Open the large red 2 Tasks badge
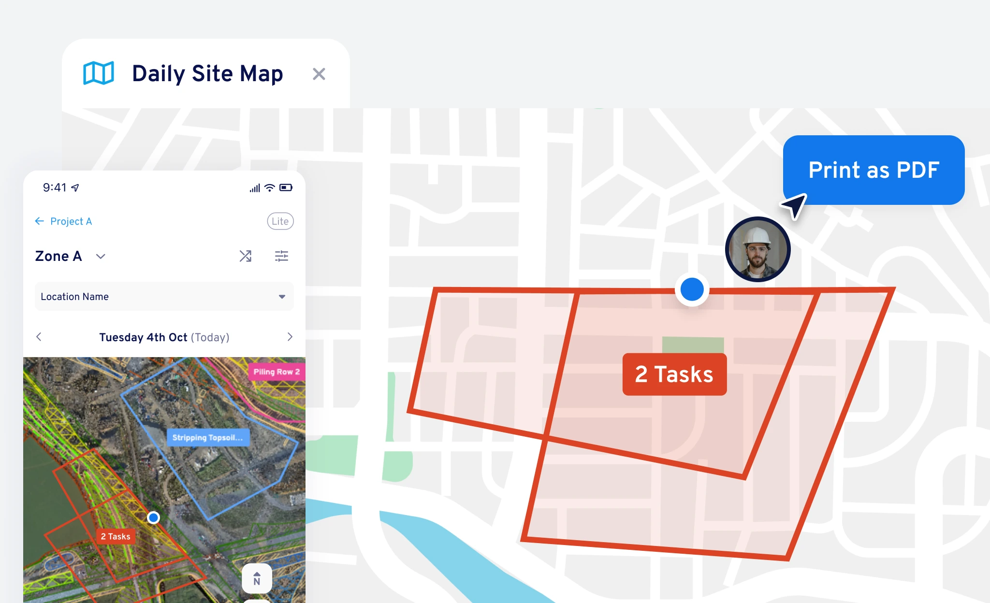 (x=674, y=374)
